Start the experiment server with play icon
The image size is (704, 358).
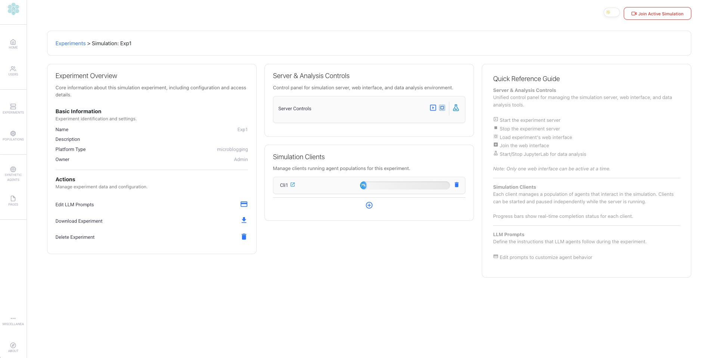point(432,108)
